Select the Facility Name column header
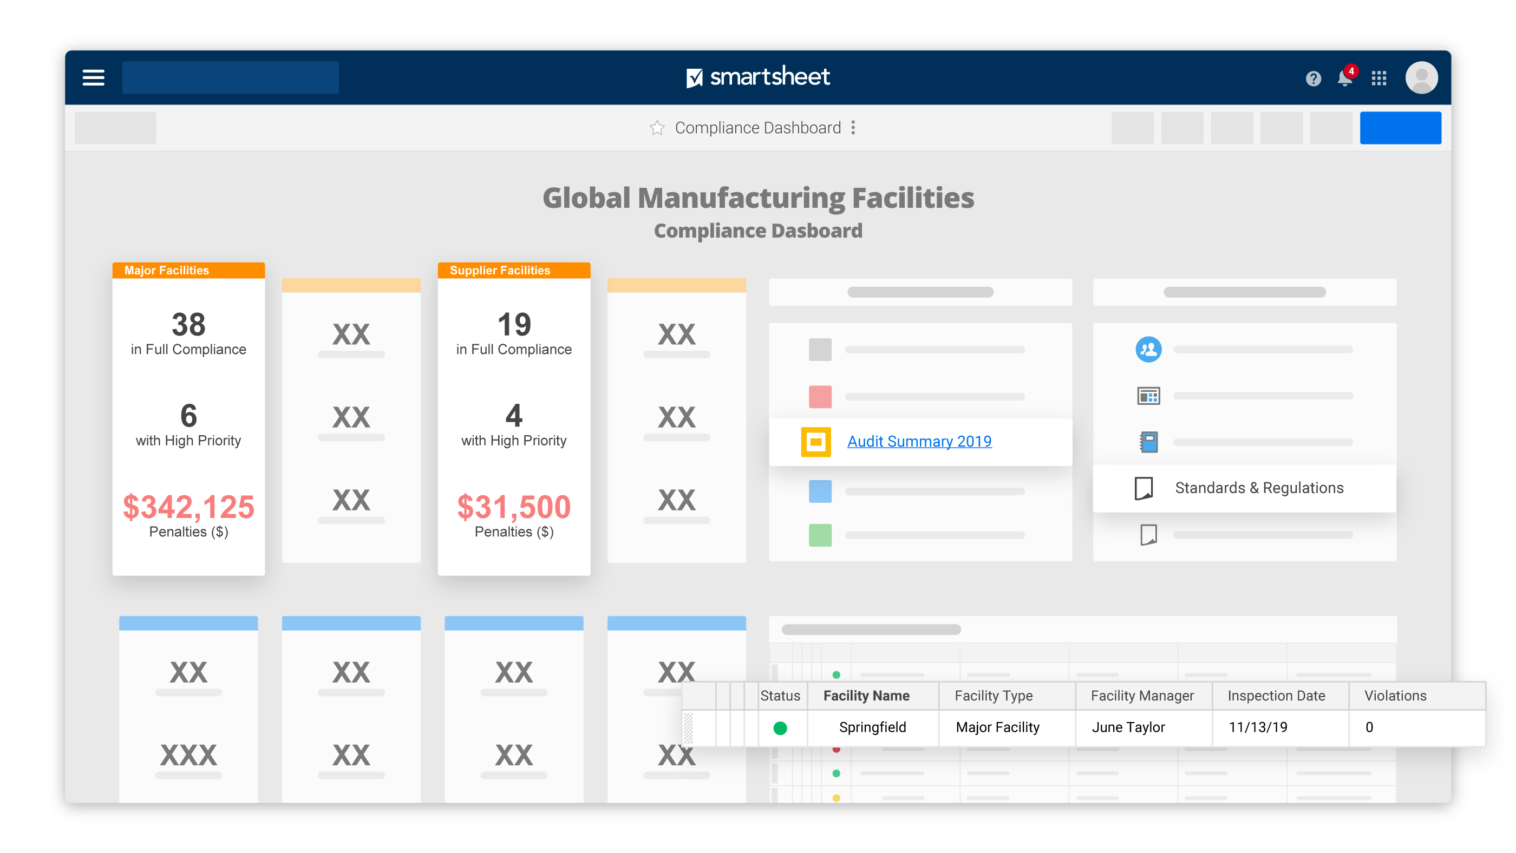 [x=866, y=696]
